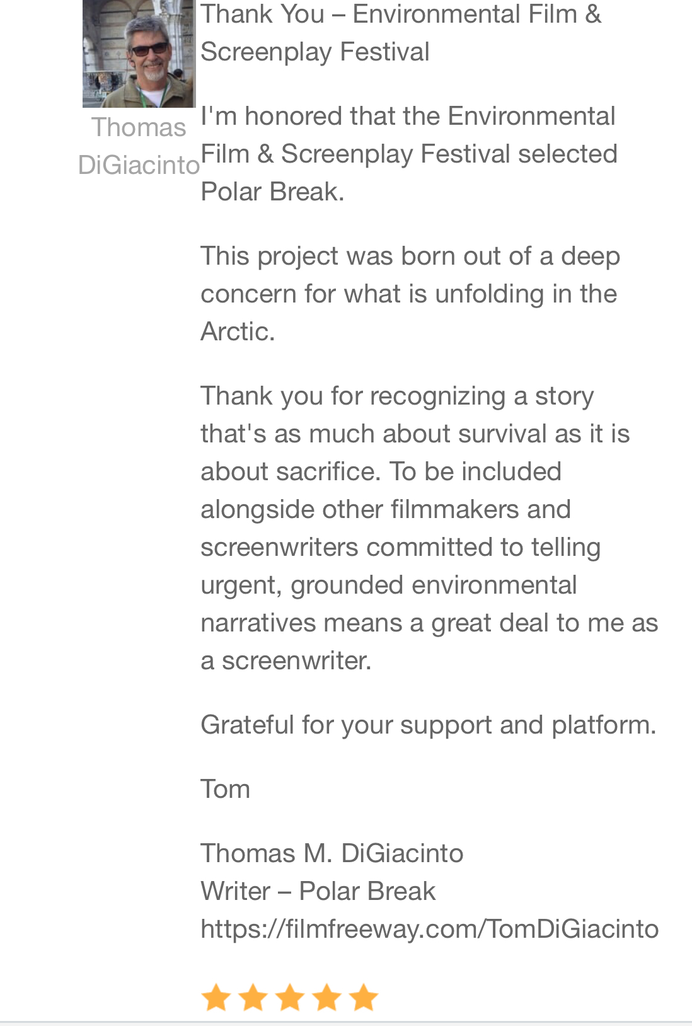Click the fifth rating star
Image resolution: width=692 pixels, height=1026 pixels.
(364, 998)
